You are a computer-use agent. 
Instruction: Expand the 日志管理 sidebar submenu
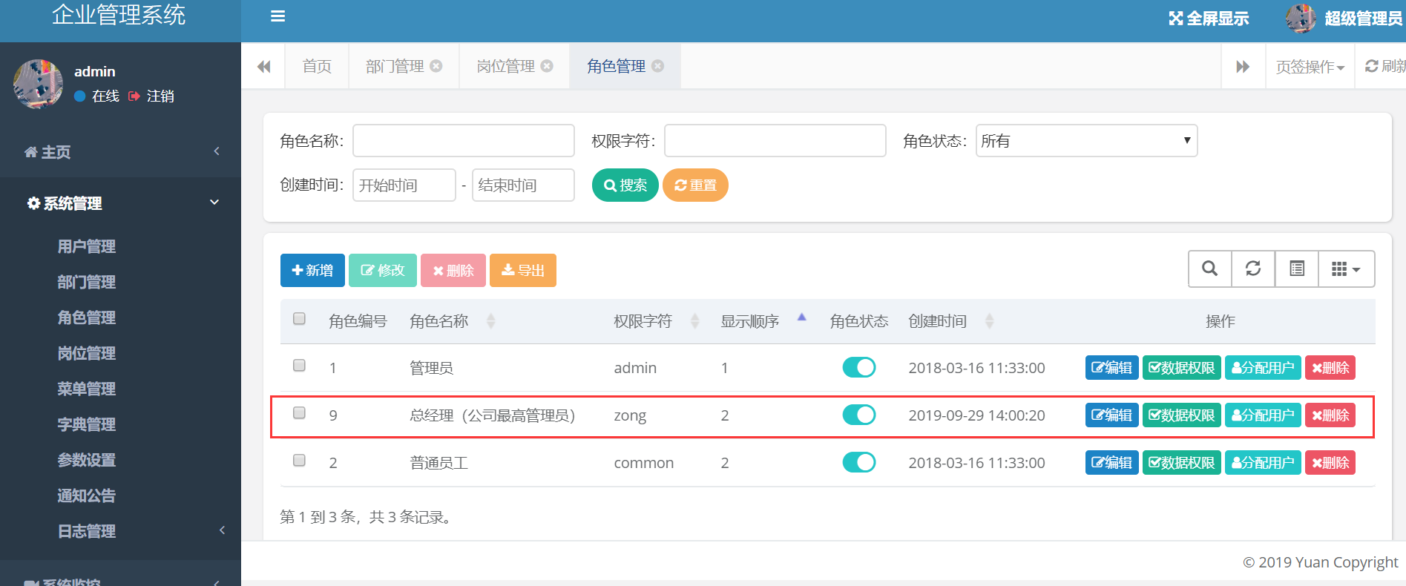(120, 531)
